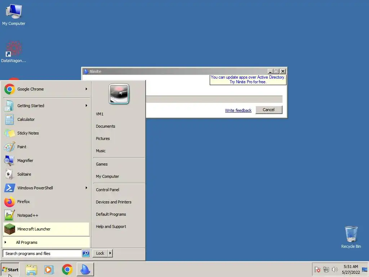The image size is (369, 277).
Task: Launch Paint from the pinned list
Action: click(46, 147)
